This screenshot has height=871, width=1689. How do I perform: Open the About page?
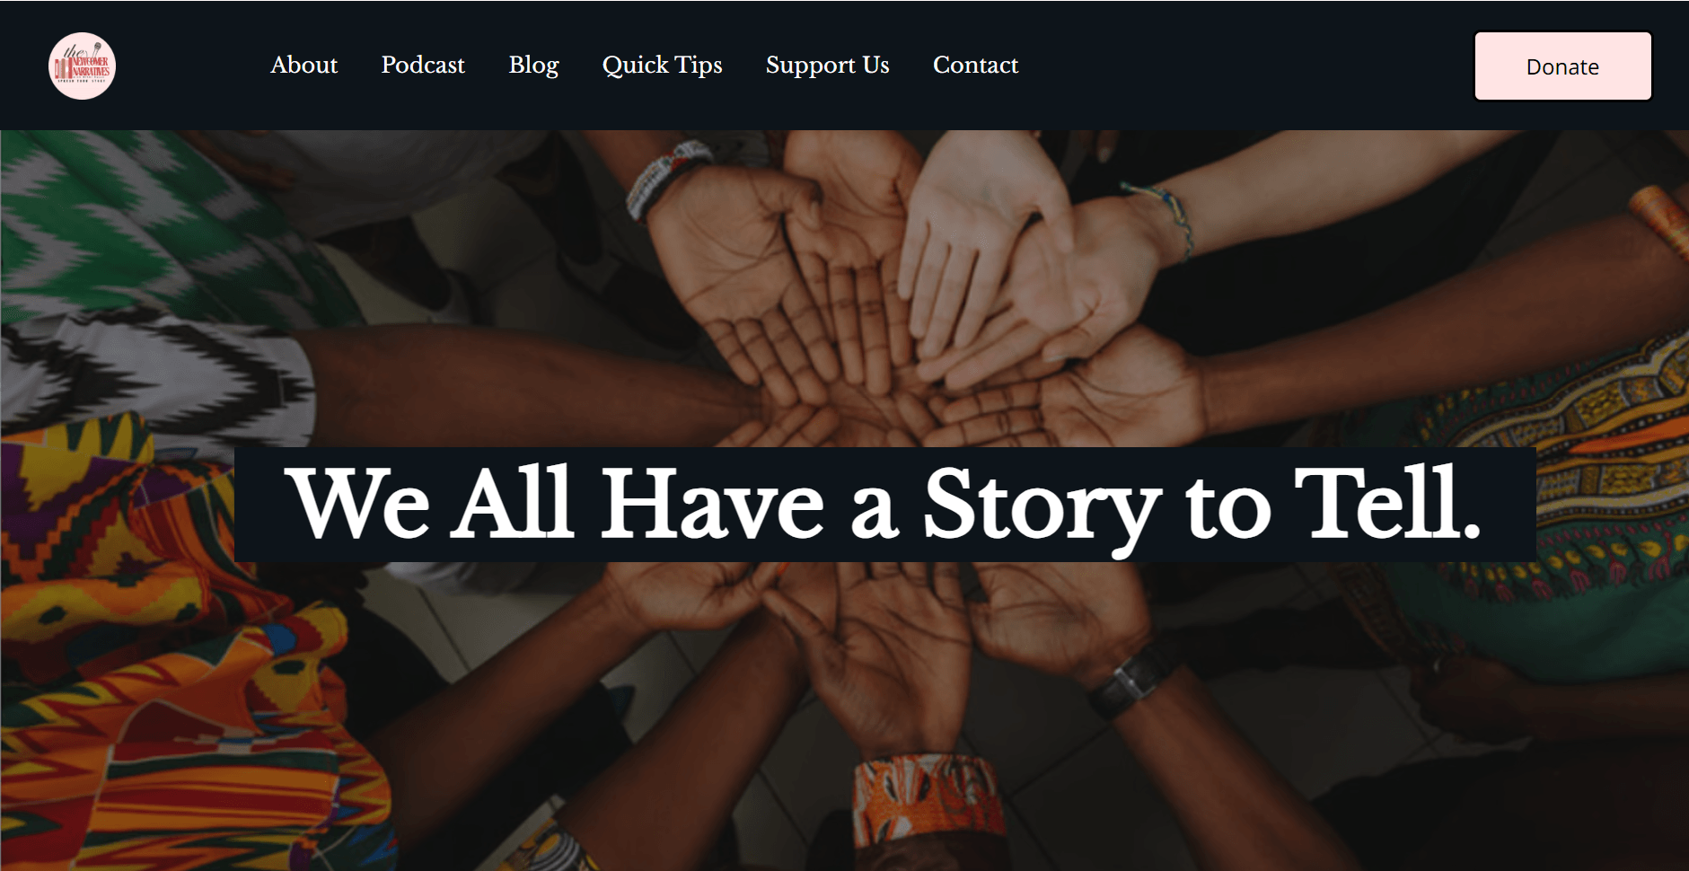coord(303,65)
